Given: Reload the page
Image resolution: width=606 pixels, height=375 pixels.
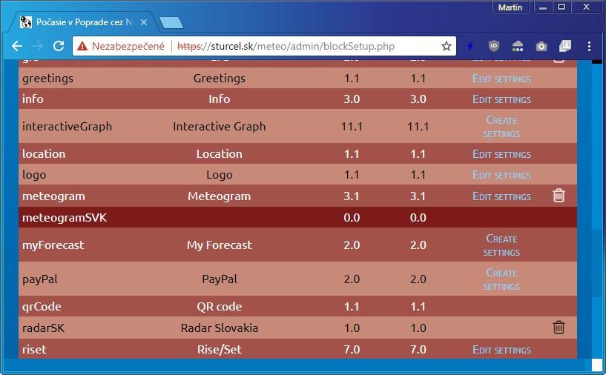Looking at the screenshot, I should (59, 46).
